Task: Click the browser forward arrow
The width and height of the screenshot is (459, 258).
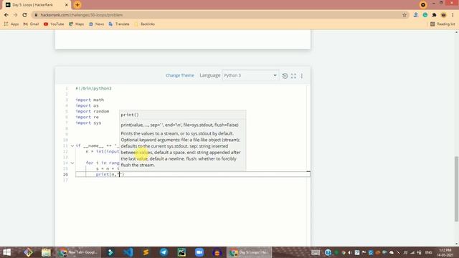Action: [x=15, y=15]
